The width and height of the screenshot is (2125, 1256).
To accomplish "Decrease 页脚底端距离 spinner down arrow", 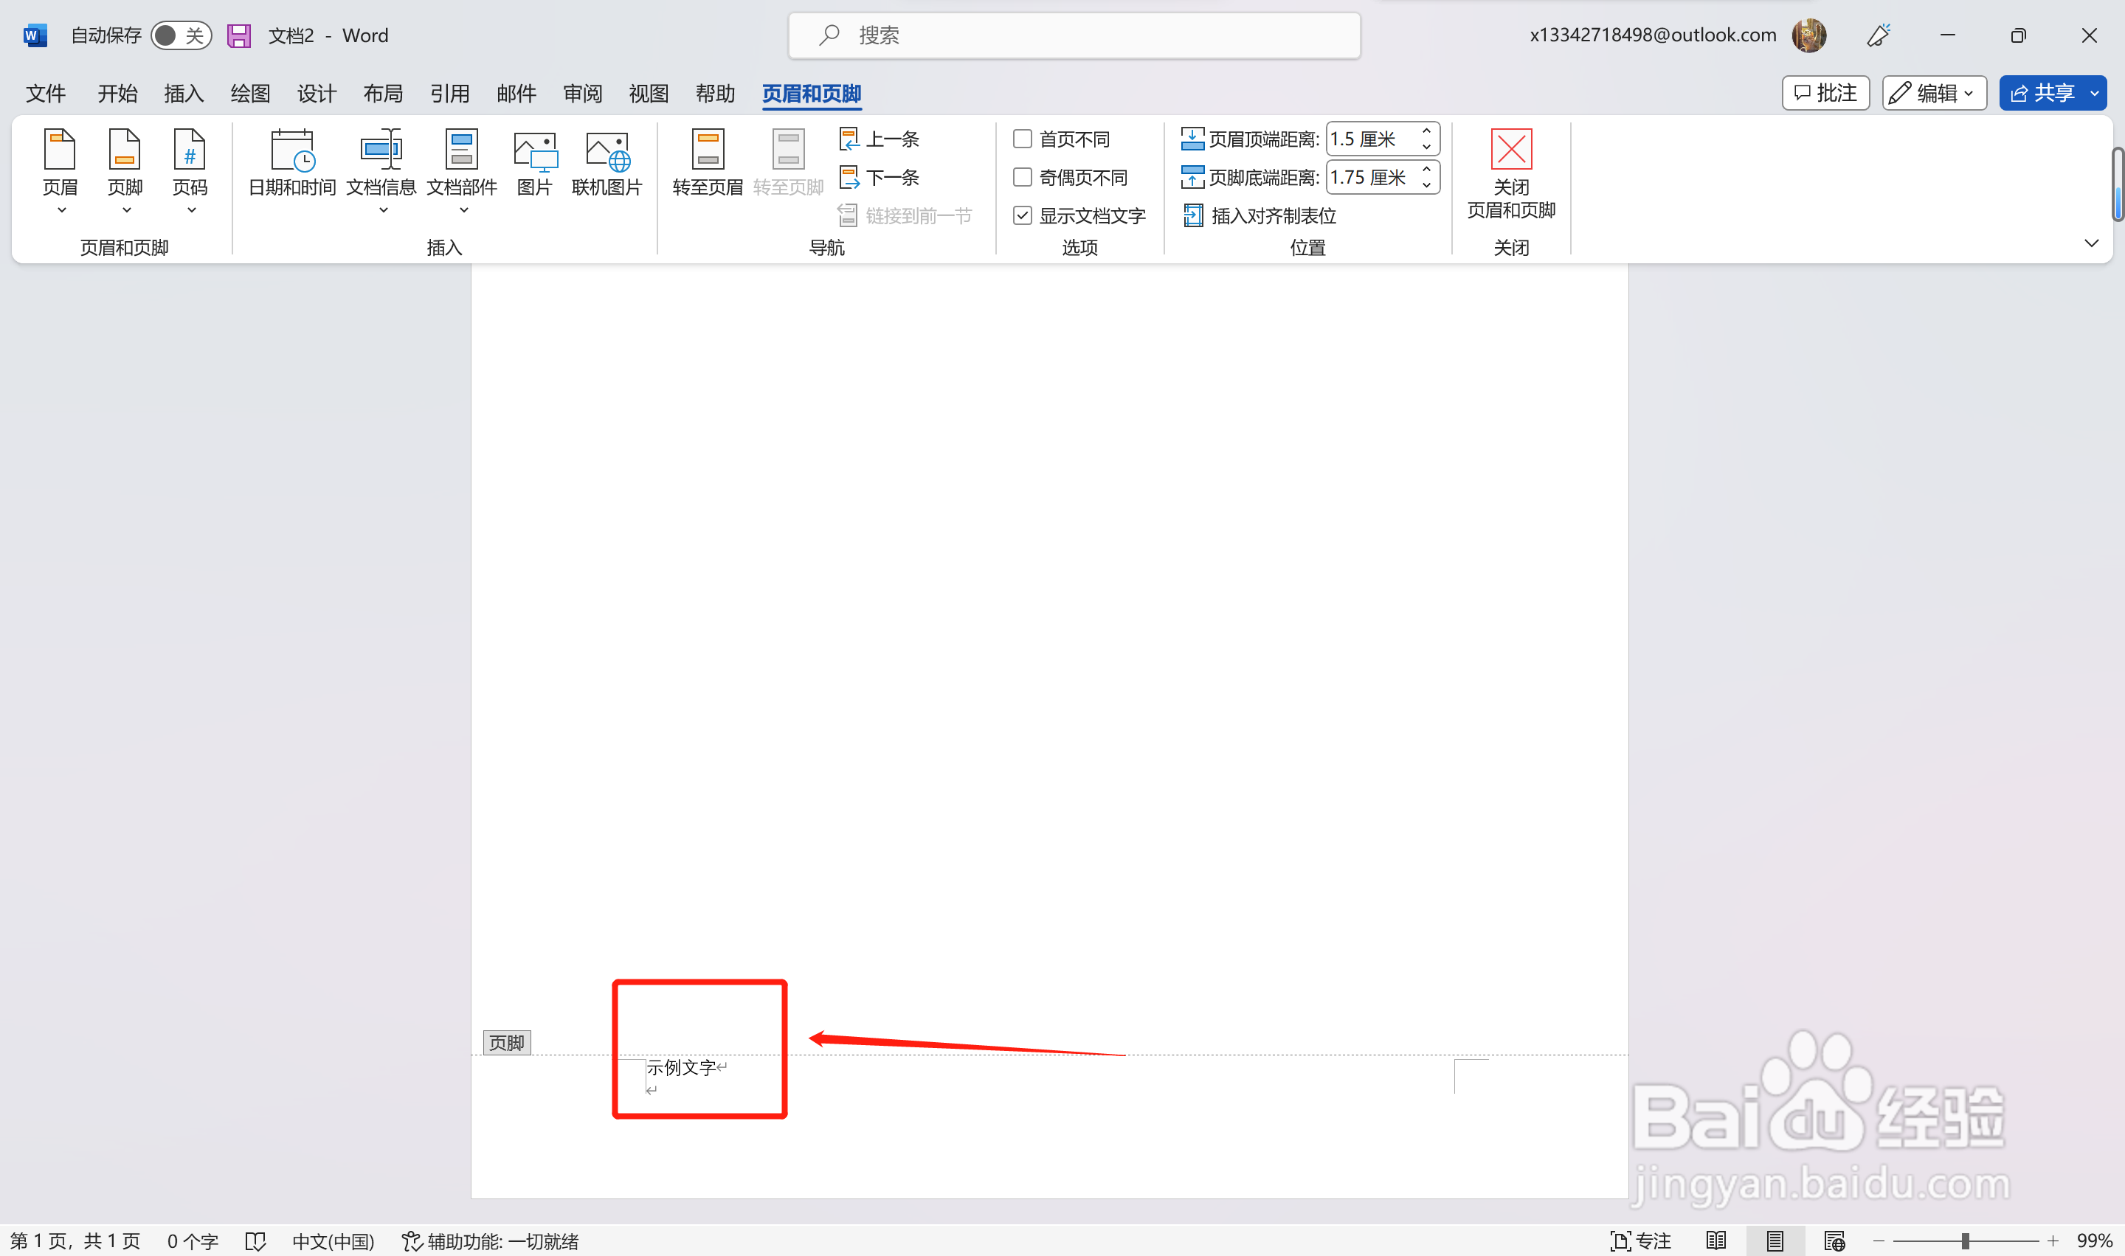I will tap(1426, 185).
